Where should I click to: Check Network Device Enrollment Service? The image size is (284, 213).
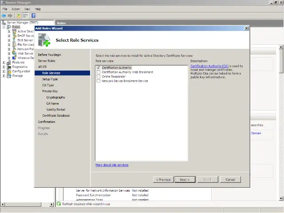(x=99, y=81)
